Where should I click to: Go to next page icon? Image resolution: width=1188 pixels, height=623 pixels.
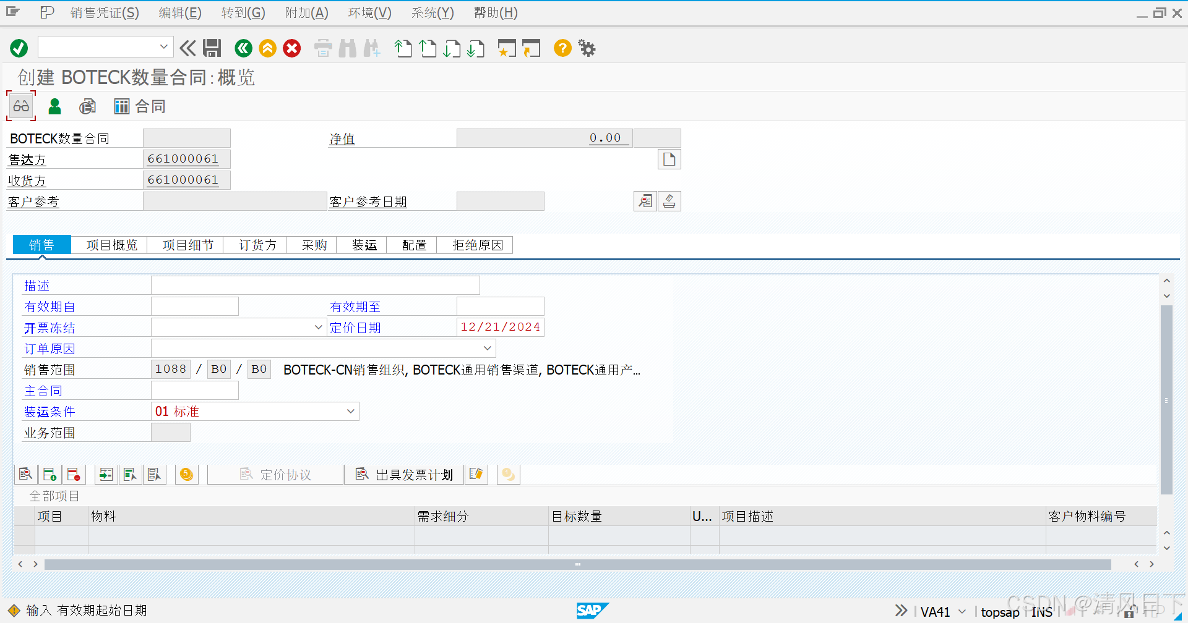tap(452, 48)
